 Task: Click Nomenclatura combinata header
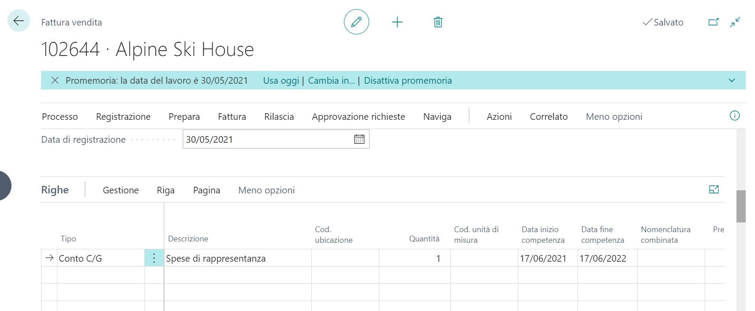[x=665, y=235]
